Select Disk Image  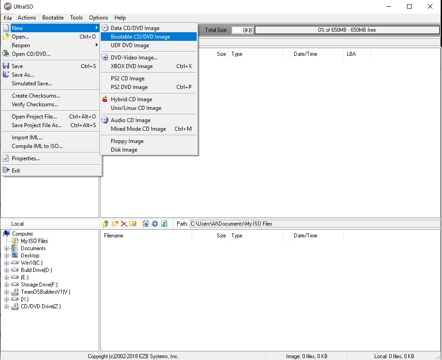click(x=149, y=149)
